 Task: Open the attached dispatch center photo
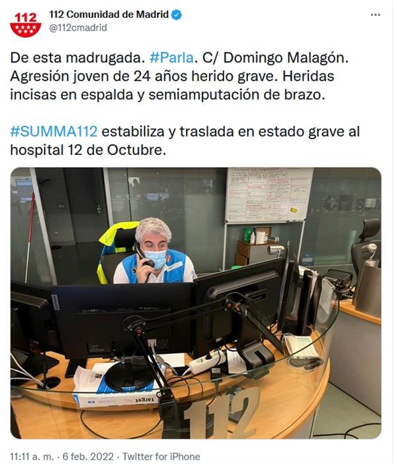(196, 303)
